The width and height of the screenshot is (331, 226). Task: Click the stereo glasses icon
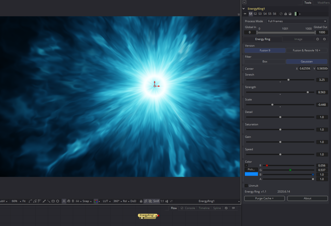(x=77, y=201)
